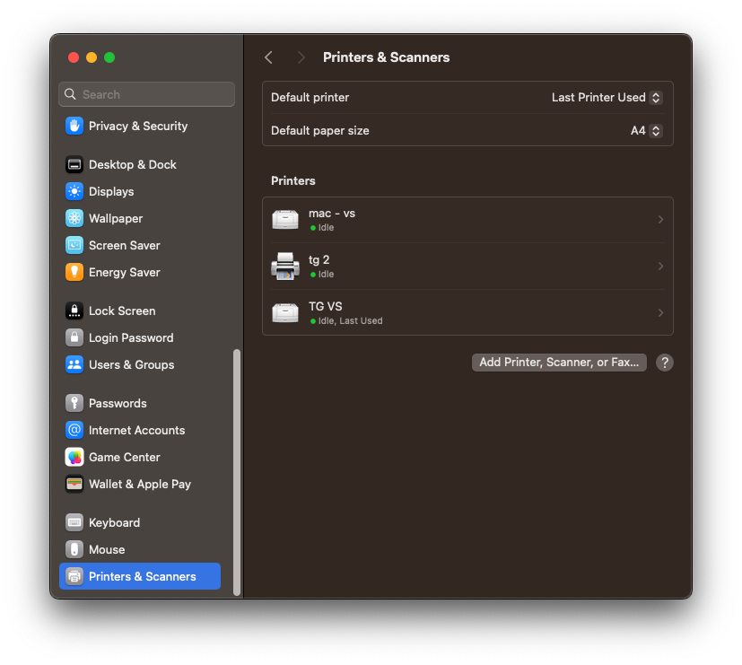The image size is (742, 665).
Task: Click the search magnifier icon
Action: pyautogui.click(x=70, y=94)
